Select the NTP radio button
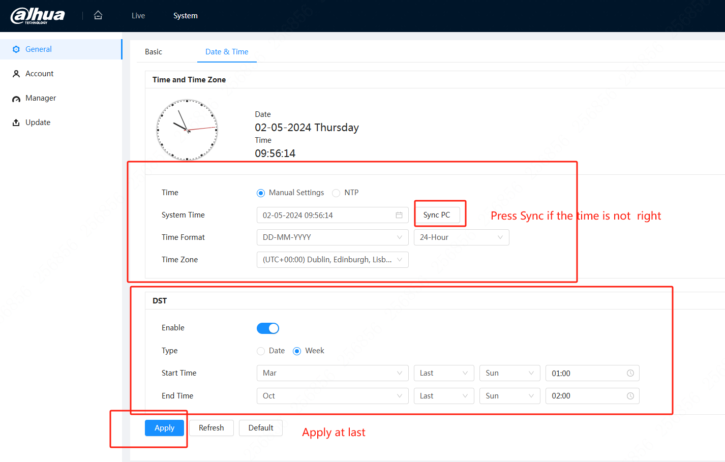This screenshot has height=462, width=725. (336, 193)
